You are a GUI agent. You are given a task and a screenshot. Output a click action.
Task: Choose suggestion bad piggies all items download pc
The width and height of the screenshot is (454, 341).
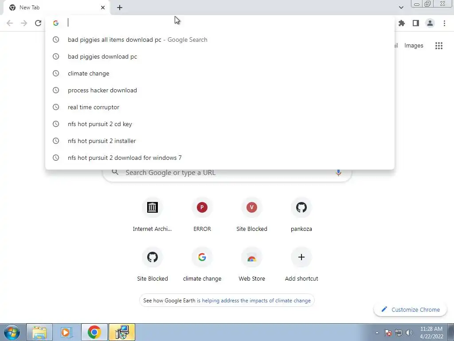[220, 40]
